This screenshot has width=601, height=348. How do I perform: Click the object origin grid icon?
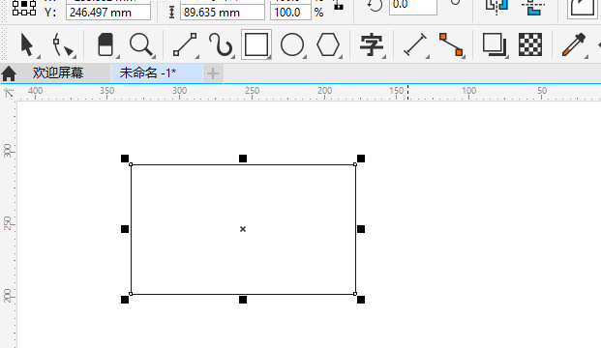click(x=24, y=8)
